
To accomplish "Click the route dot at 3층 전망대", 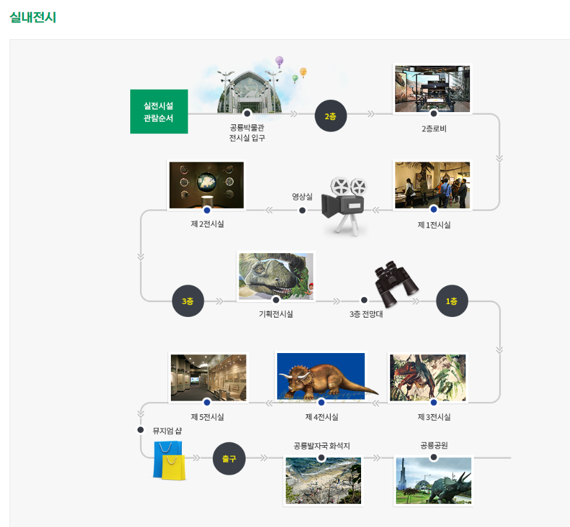I will [364, 300].
